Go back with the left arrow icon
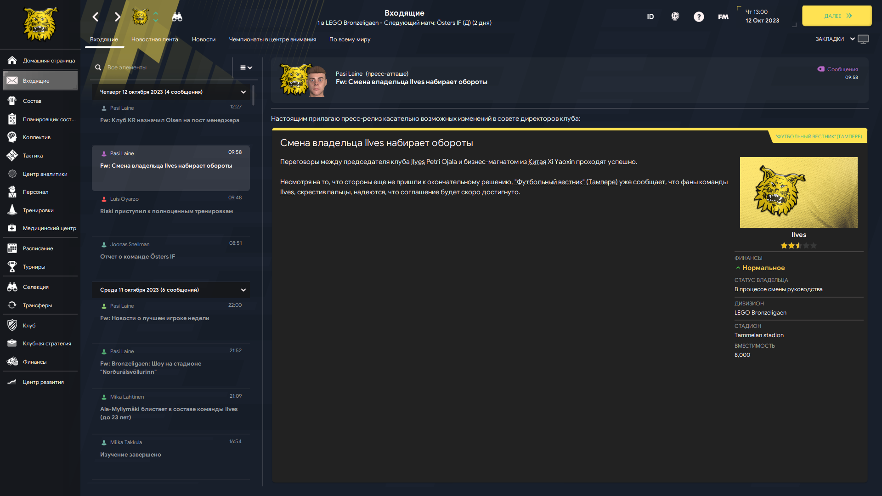The width and height of the screenshot is (882, 496). (96, 17)
